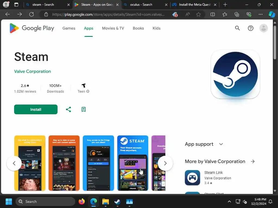The image size is (278, 208).
Task: Select the Apps section
Action: 89,28
